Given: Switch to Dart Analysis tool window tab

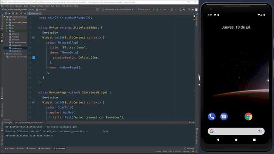Looking at the screenshot, I should 45,148.
